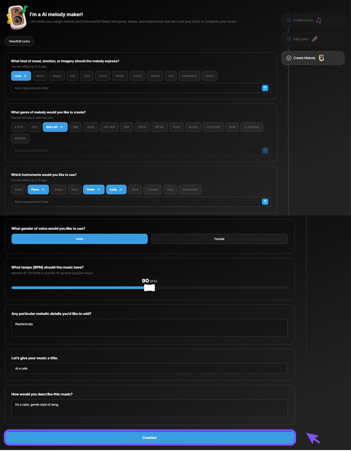Choose the CLASSICAL genre tag

click(x=251, y=127)
